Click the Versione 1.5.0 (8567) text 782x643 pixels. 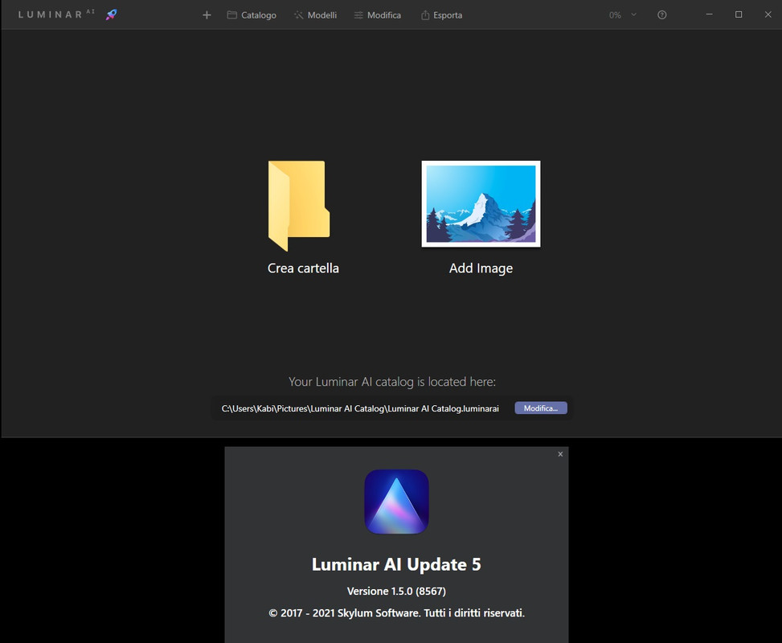click(x=396, y=591)
